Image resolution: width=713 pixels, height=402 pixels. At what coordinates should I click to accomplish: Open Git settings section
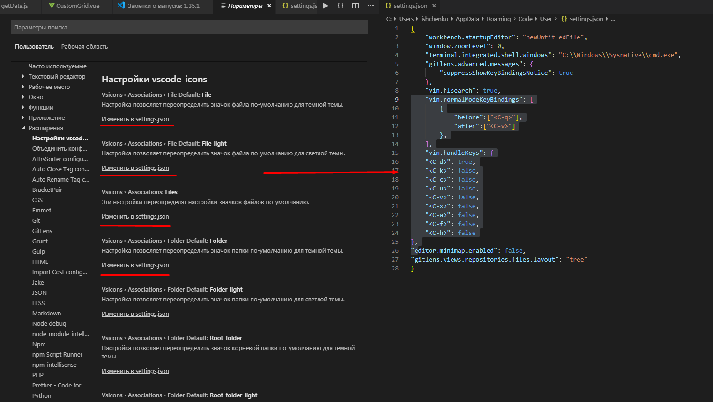36,220
